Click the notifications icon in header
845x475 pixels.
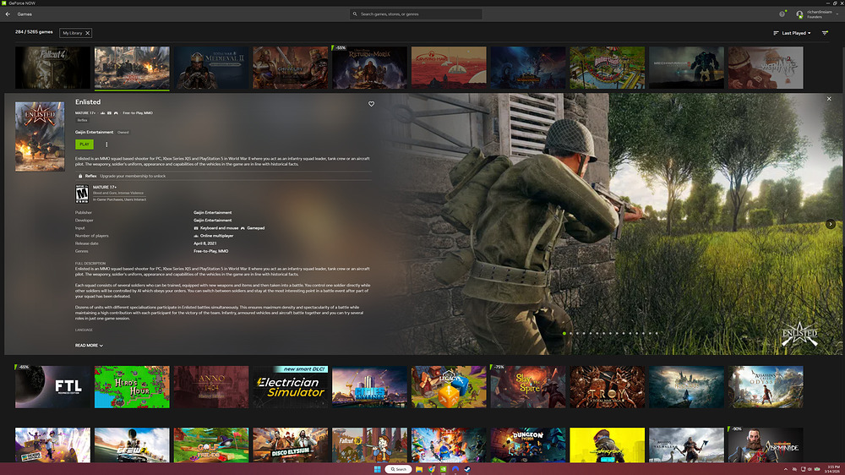(782, 14)
